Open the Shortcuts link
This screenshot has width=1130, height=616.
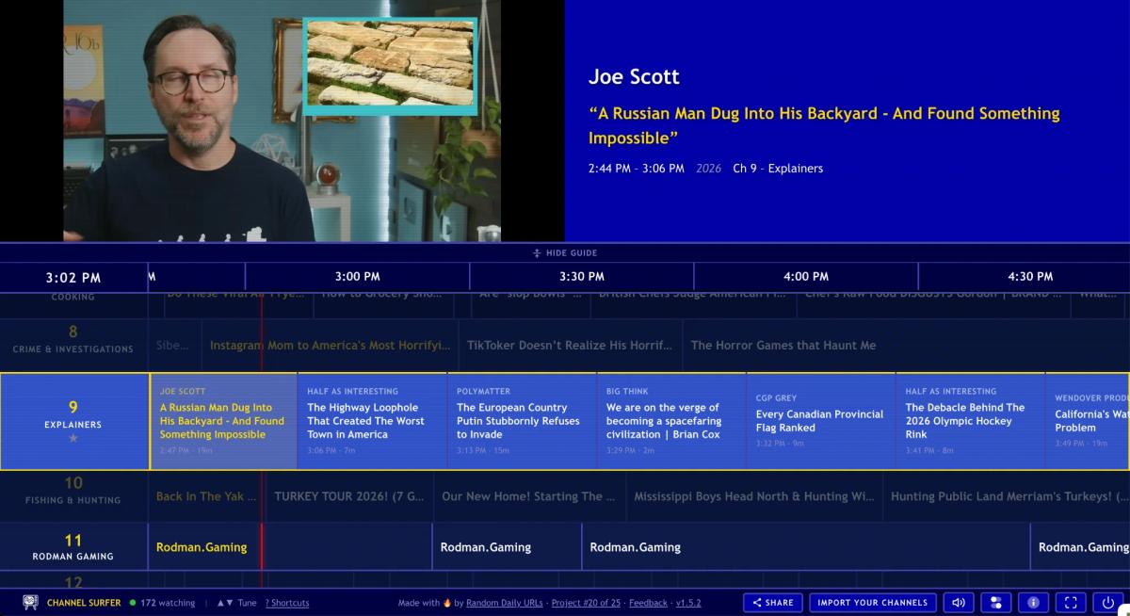286,604
